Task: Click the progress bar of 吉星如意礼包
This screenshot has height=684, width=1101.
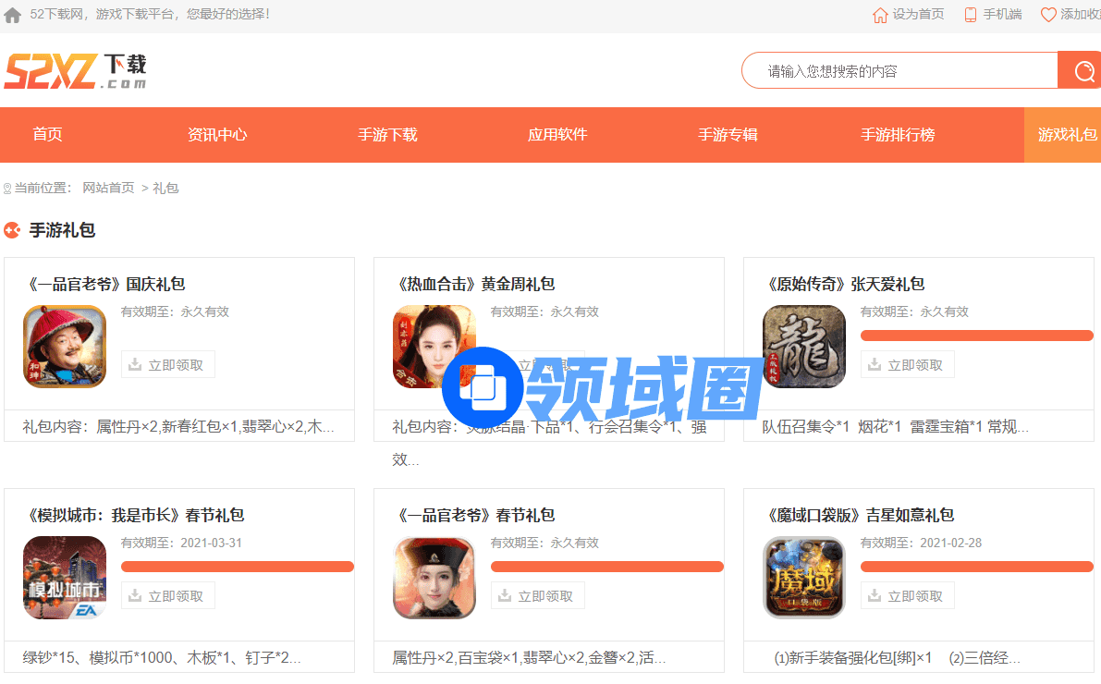Action: (976, 567)
